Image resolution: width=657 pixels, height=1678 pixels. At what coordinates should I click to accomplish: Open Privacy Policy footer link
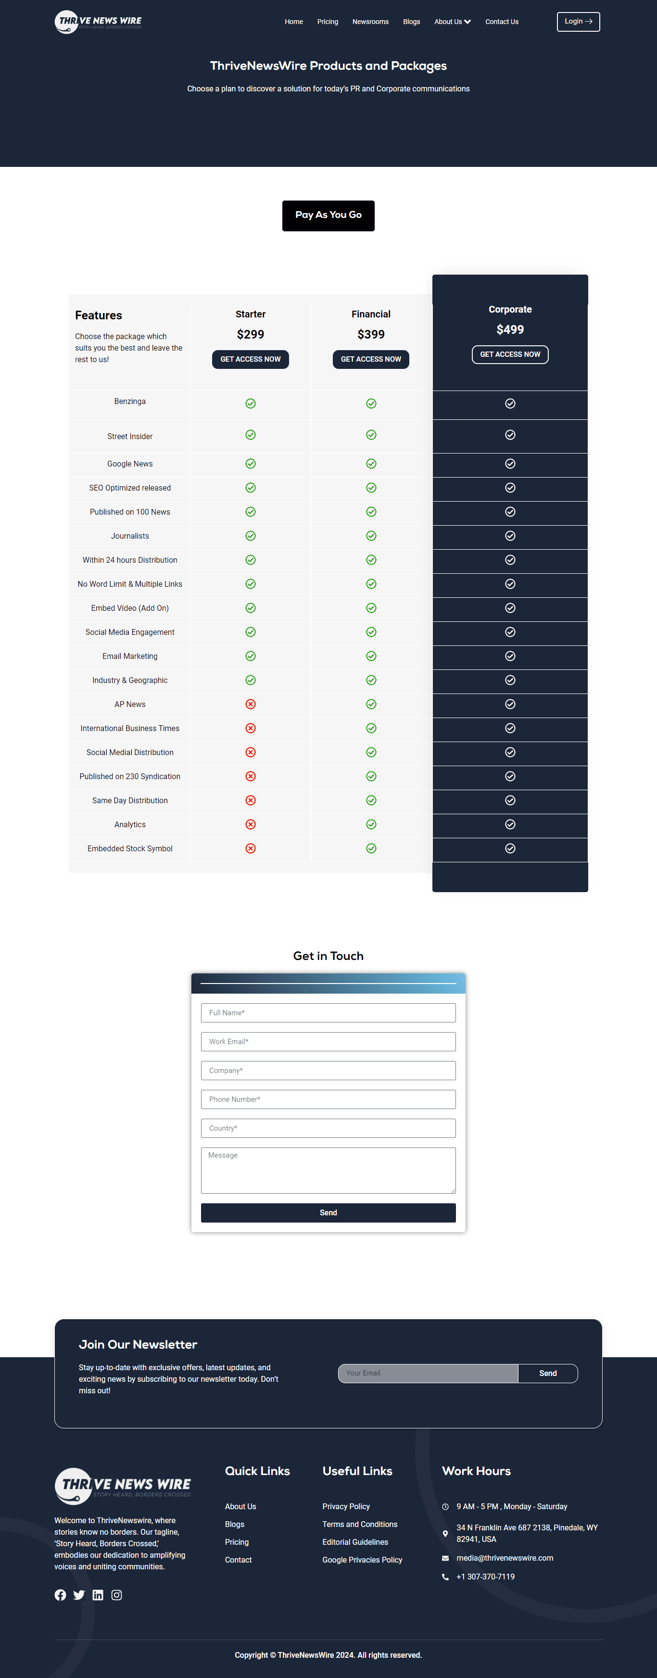[346, 1506]
